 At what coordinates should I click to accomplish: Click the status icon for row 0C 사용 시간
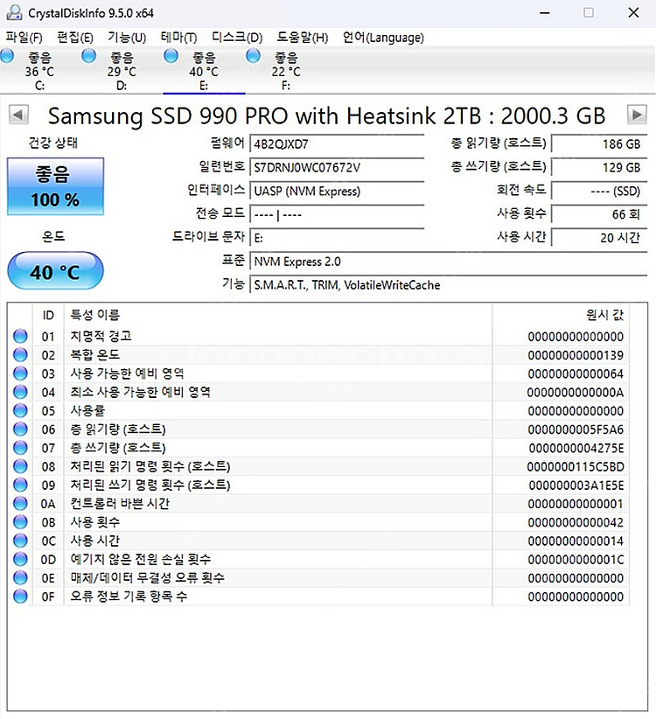pyautogui.click(x=20, y=541)
